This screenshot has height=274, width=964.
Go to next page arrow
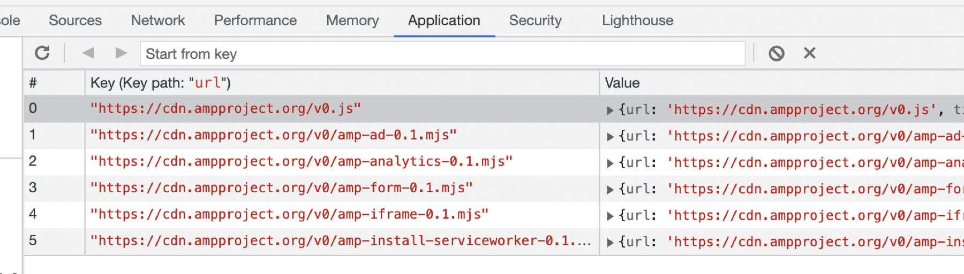point(122,53)
